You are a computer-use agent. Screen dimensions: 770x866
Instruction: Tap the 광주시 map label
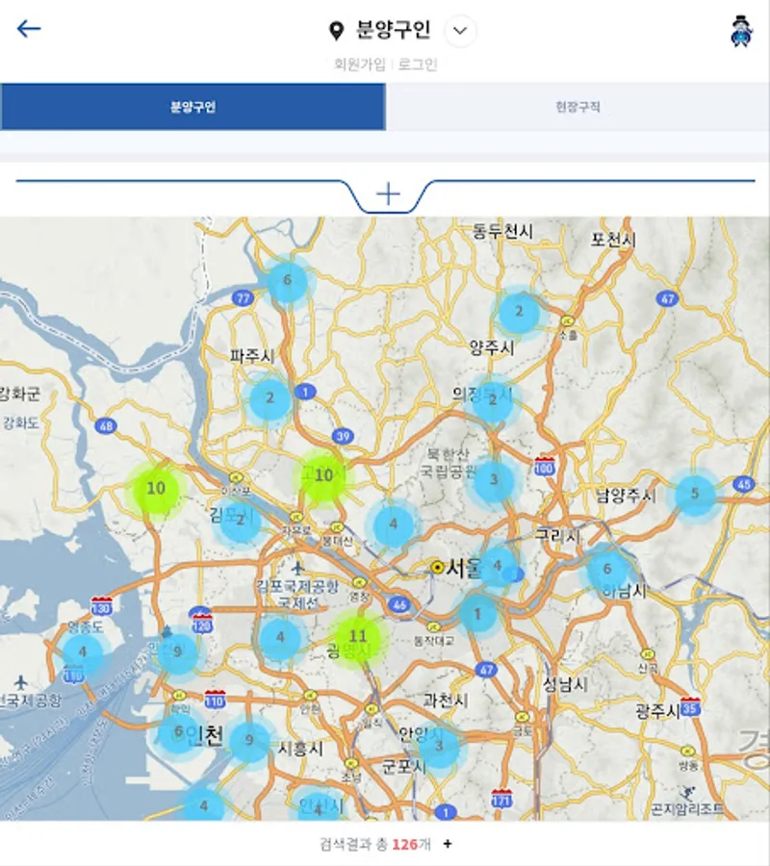[657, 711]
